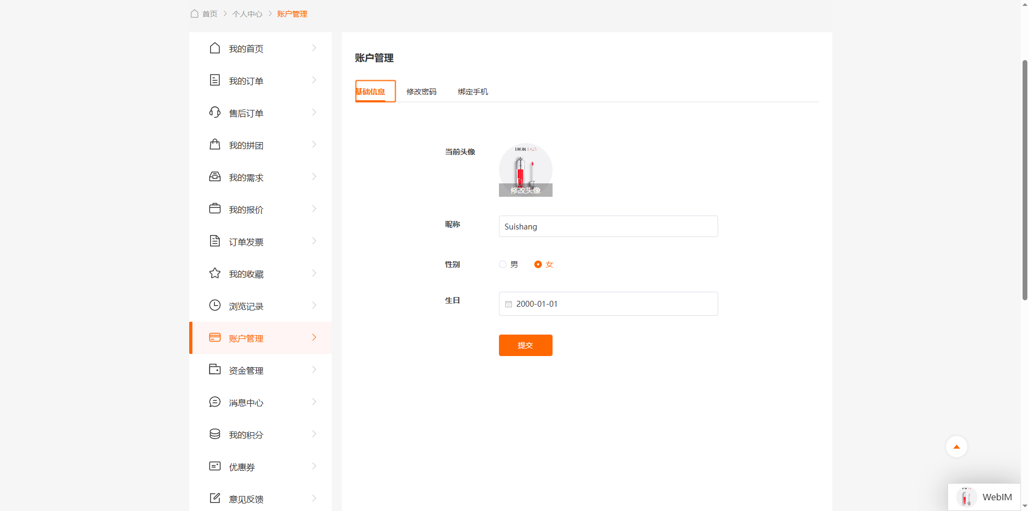Click the house icon beside 我的首页
1029x511 pixels.
tap(214, 48)
